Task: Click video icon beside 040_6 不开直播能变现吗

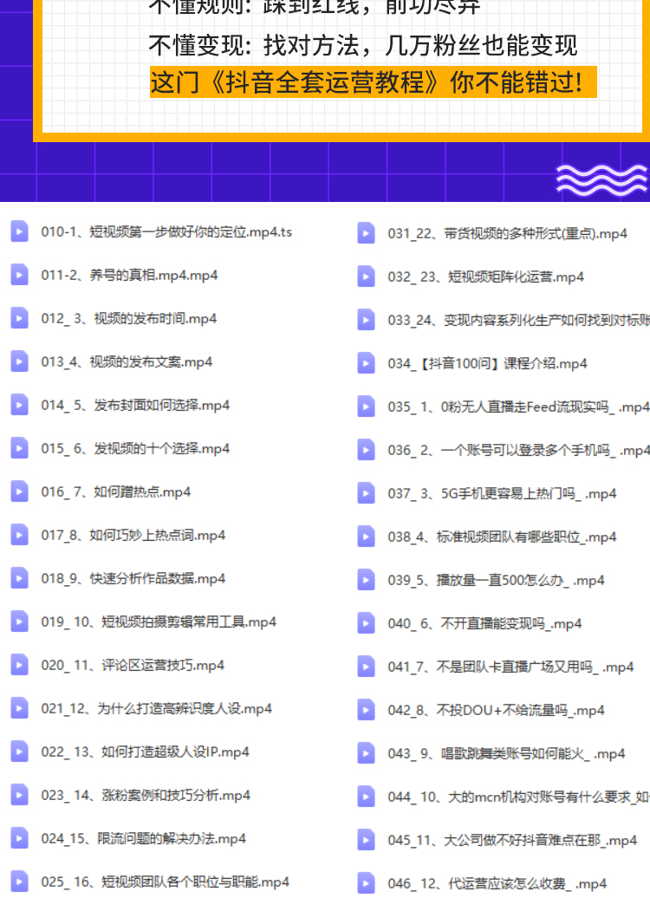Action: point(366,623)
